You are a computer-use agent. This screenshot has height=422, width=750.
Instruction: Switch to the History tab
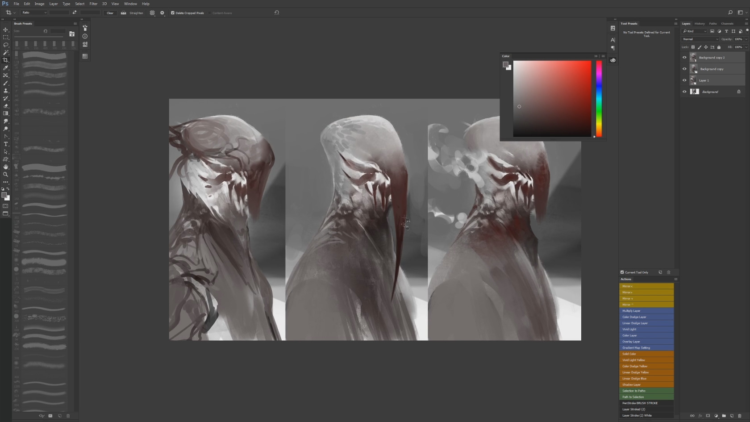700,24
